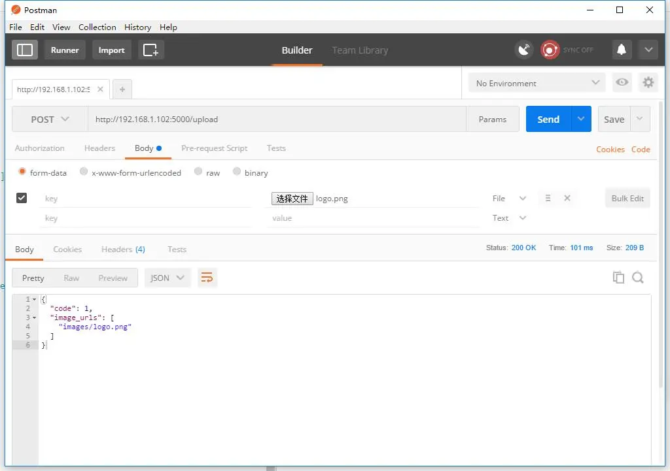Click the Postman app logo

point(16,10)
